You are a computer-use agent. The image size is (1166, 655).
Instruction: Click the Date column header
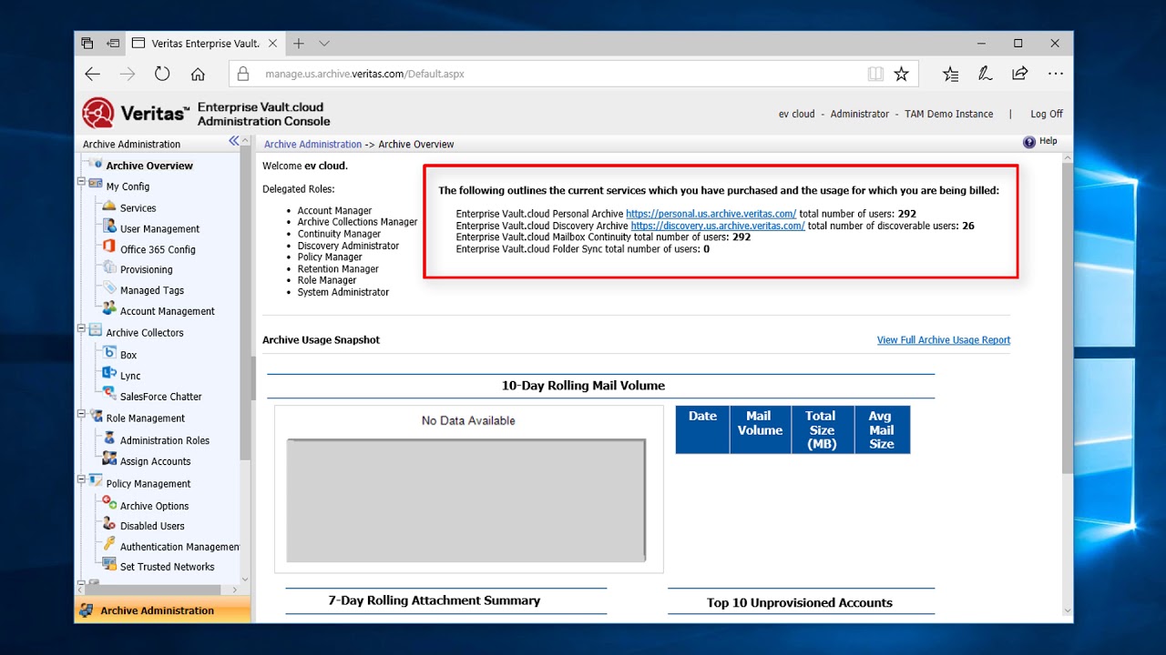click(x=702, y=429)
